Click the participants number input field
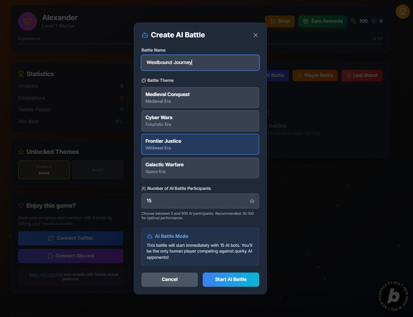 click(x=200, y=201)
